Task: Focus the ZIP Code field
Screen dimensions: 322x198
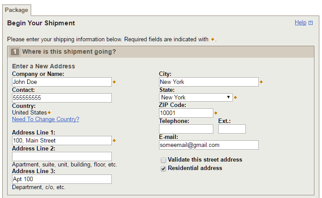Action: [186, 113]
